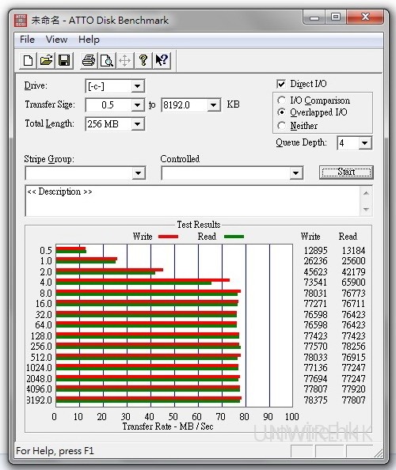
Task: Click the description scrollbar down arrow
Action: (366, 209)
